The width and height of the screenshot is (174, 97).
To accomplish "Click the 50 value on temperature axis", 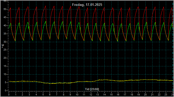I will [x=5, y=9].
